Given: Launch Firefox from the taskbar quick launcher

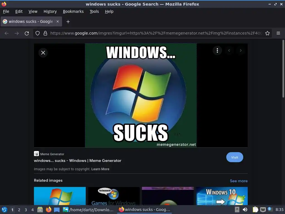Looking at the screenshot, I should tap(48, 210).
